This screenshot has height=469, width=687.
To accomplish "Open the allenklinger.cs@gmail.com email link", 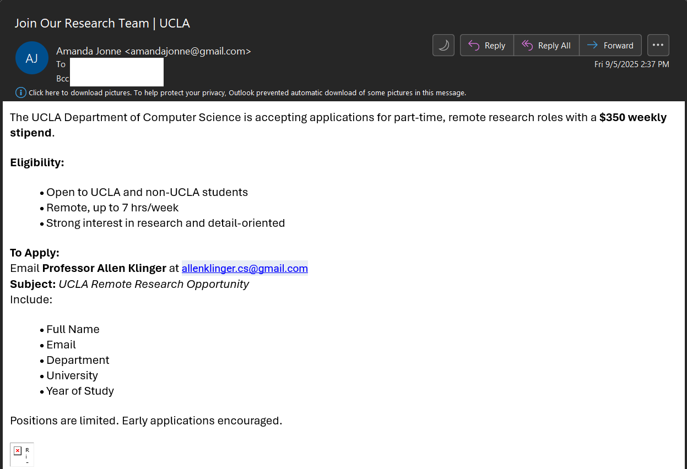I will click(245, 269).
